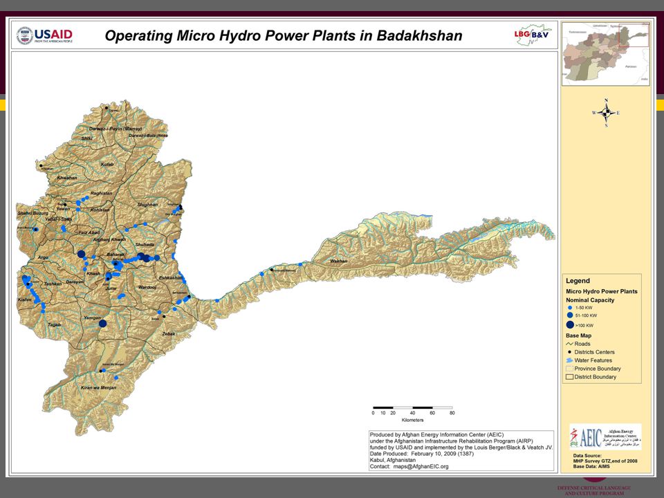Click the Khash district label
Image resolution: width=664 pixels, height=498 pixels.
click(93, 274)
